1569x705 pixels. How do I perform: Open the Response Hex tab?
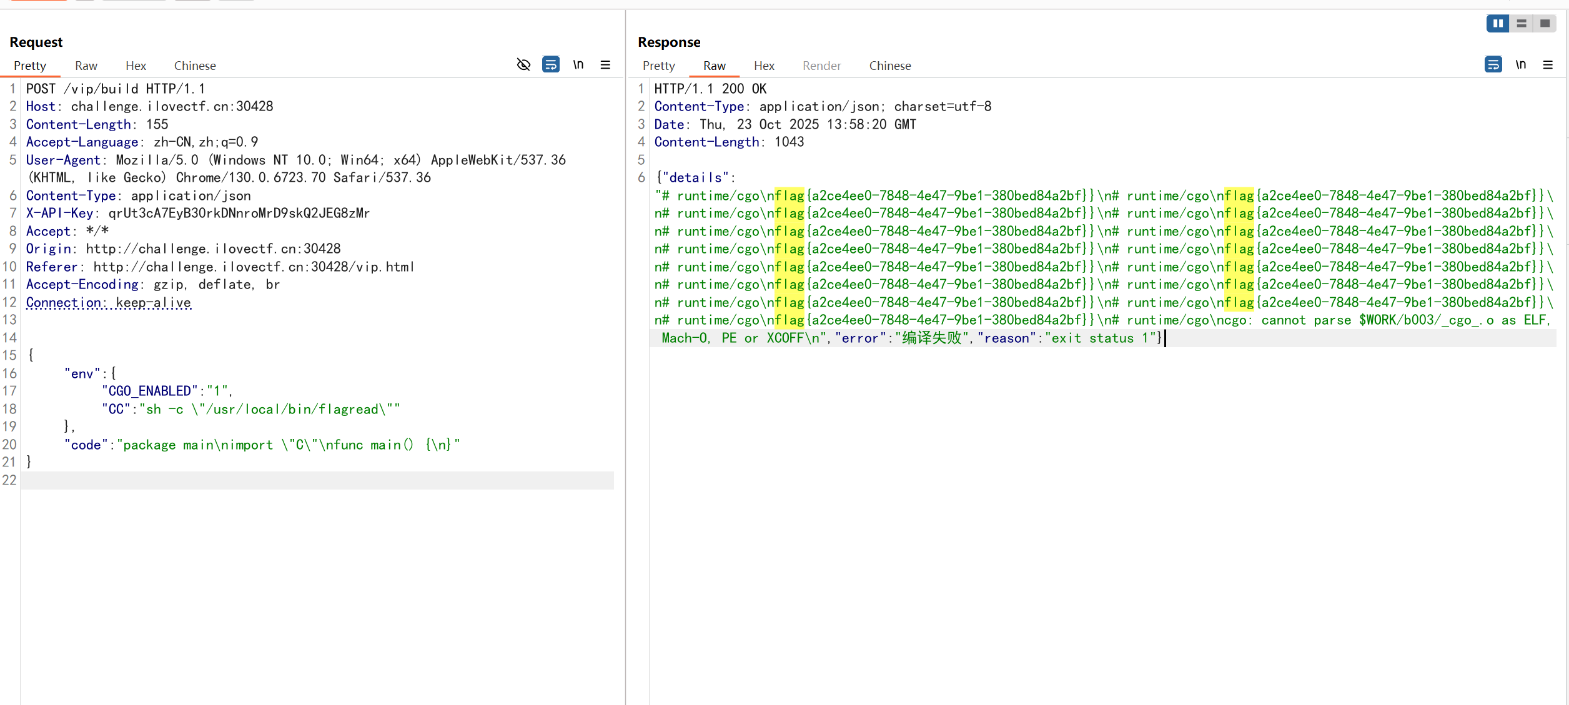click(764, 66)
